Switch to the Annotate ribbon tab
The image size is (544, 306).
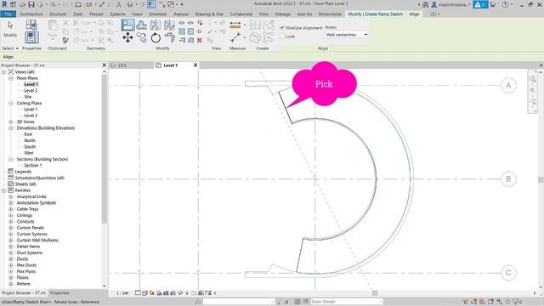[158, 14]
